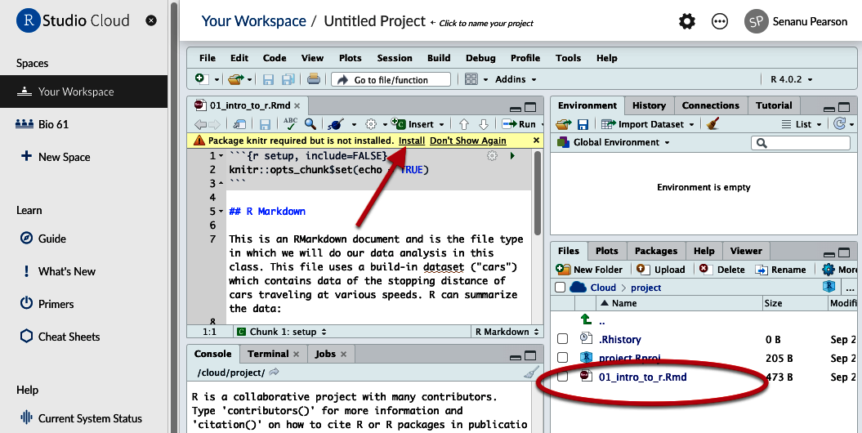862x433 pixels.
Task: Open Senanu Pearson user account menu
Action: pyautogui.click(x=796, y=21)
